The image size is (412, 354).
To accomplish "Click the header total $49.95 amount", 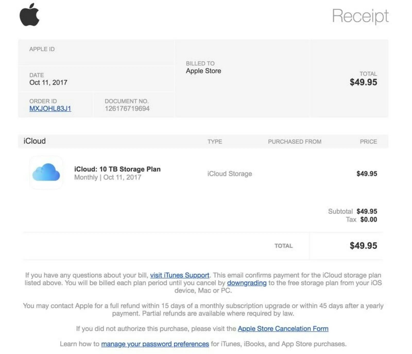I will click(363, 82).
